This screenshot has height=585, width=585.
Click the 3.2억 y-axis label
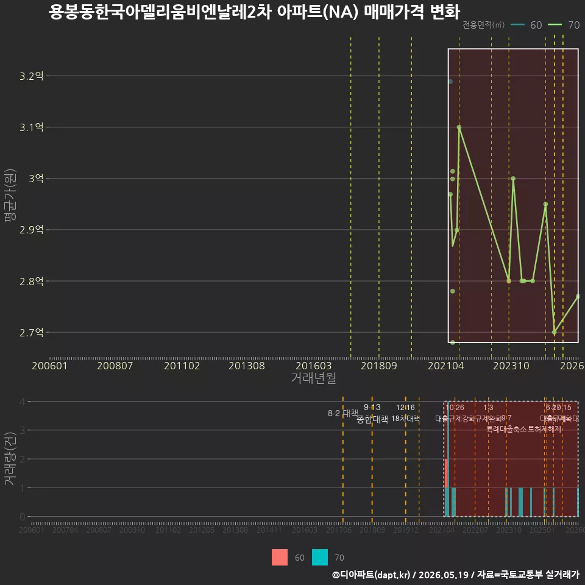click(31, 76)
